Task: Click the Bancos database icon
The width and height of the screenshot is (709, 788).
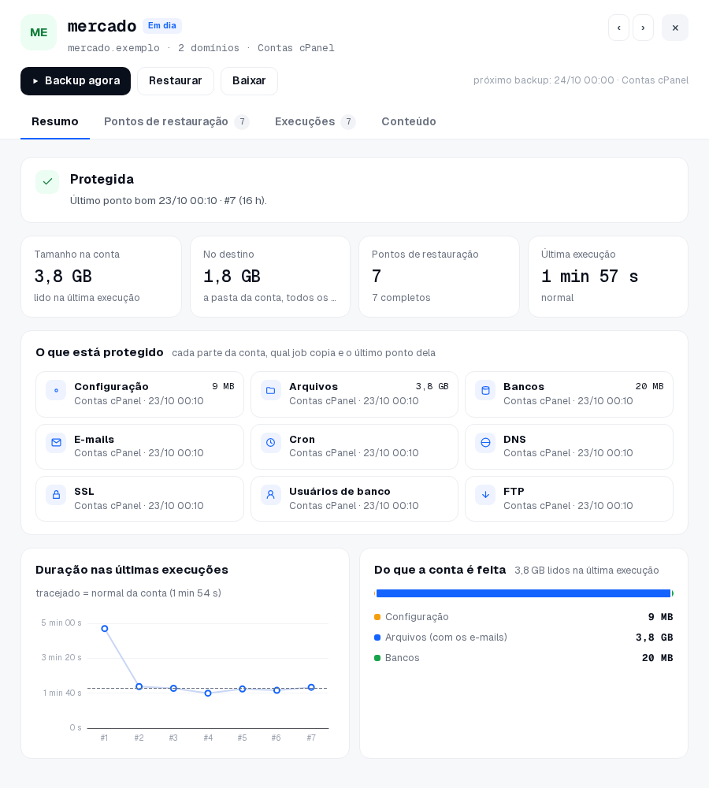Action: point(485,391)
